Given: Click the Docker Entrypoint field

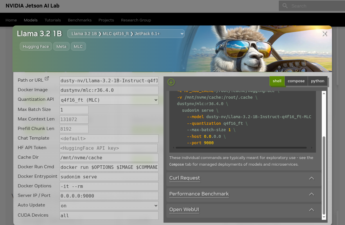Looking at the screenshot, I should [109, 177].
